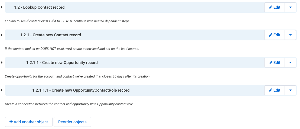Expand the 1.2.1 Create new Contact triangle
This screenshot has height=129, width=300.
(x=2, y=35)
